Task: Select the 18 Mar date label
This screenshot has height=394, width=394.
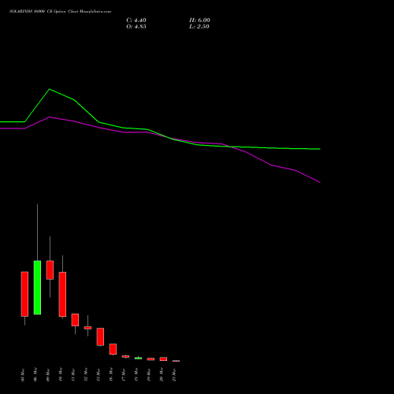Action: [136, 375]
